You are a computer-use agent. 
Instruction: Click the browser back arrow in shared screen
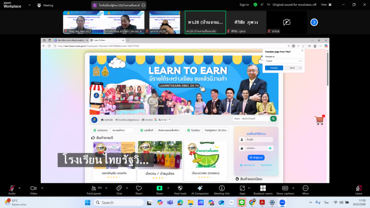pyautogui.click(x=44, y=46)
